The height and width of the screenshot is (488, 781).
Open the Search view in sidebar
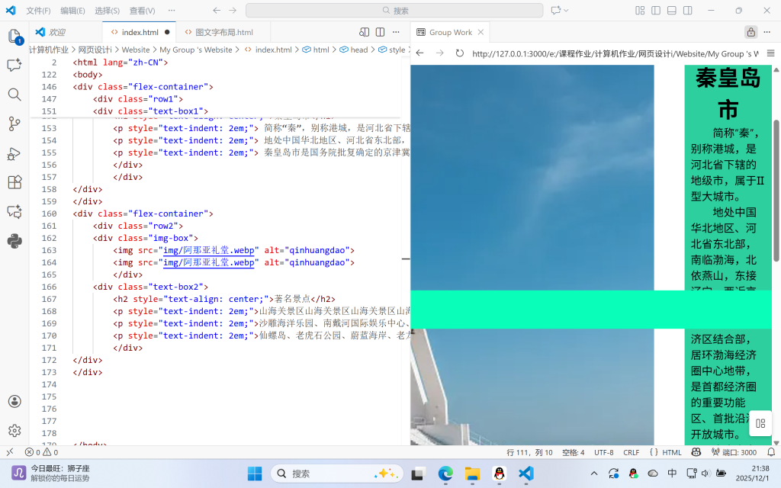(14, 95)
